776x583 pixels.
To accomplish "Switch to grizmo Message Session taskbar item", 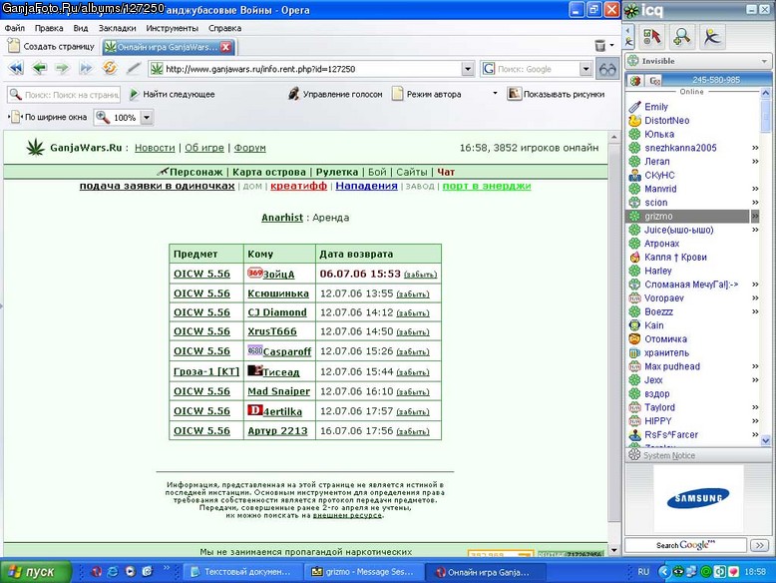I will pos(364,572).
